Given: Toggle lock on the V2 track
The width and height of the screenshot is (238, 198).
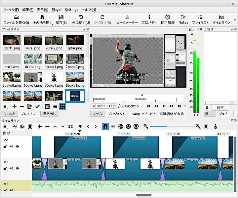Looking at the screenshot, I should click(x=5, y=146).
